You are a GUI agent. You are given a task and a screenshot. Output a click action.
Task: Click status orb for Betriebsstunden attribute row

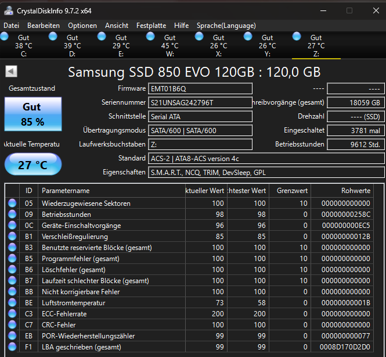point(12,214)
